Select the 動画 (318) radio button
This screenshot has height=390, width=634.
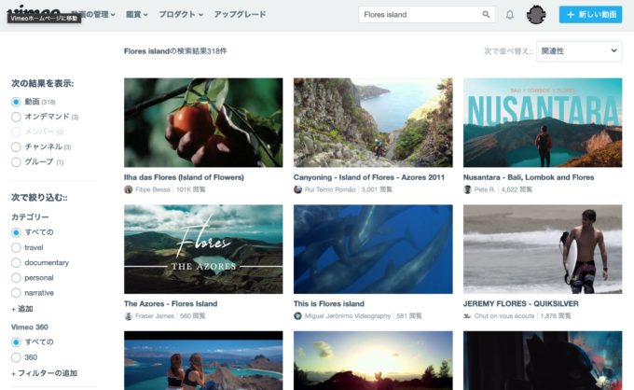(x=16, y=102)
